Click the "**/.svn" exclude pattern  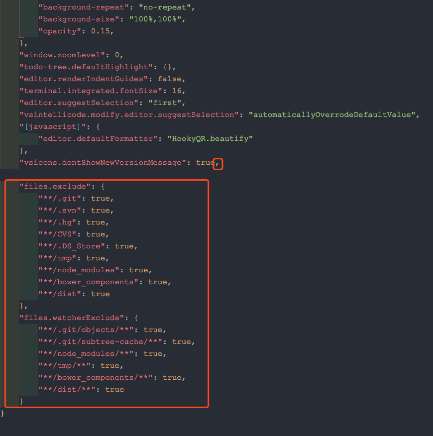point(60,210)
